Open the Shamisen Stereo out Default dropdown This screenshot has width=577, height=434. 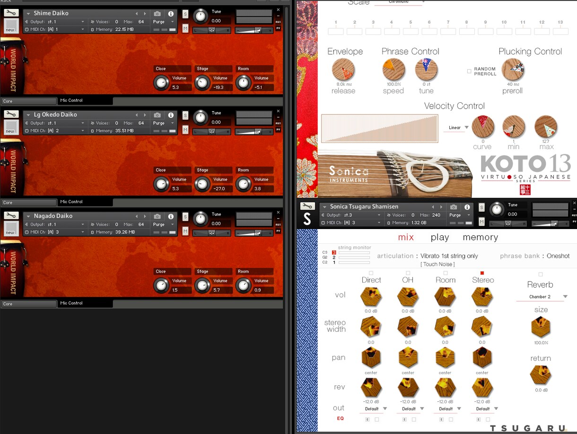pos(486,409)
